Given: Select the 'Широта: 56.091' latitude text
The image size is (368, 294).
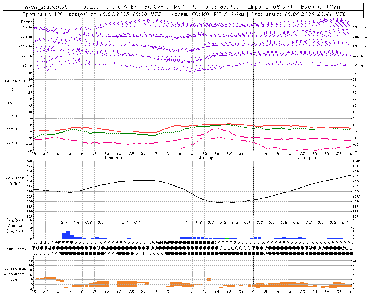Looking at the screenshot, I should pos(270,7).
